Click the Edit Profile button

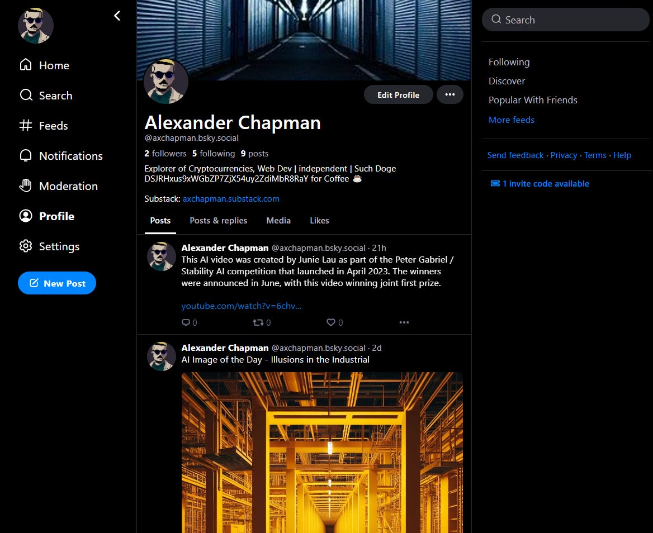coord(398,94)
